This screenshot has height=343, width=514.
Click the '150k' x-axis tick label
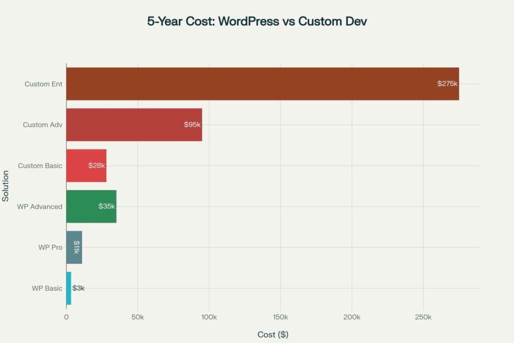[280, 317]
